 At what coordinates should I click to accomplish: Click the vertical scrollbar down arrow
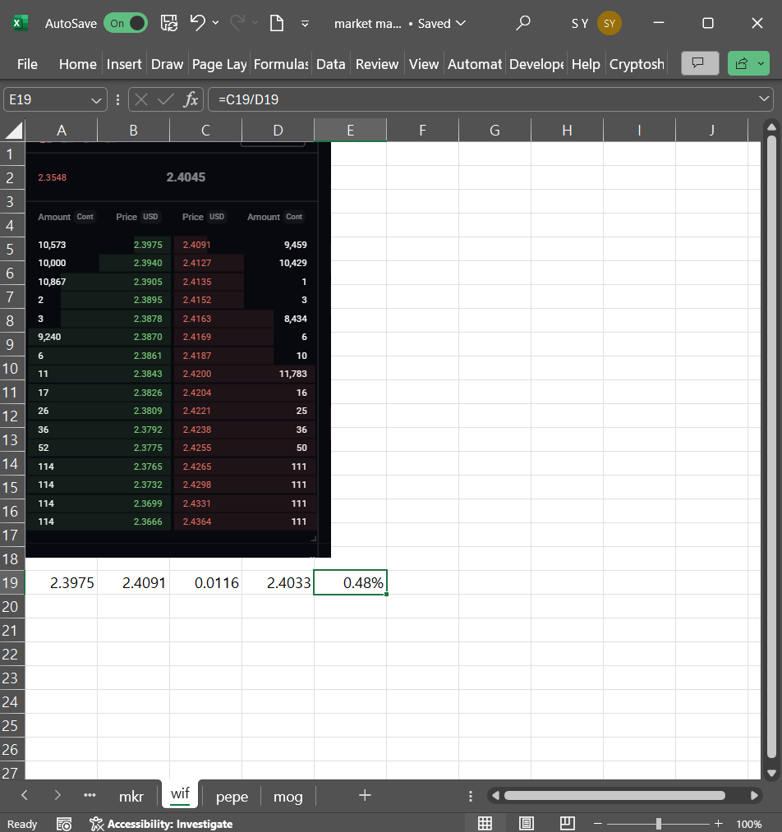tap(771, 774)
